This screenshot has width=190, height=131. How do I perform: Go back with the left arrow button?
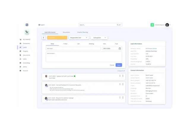click(44, 38)
